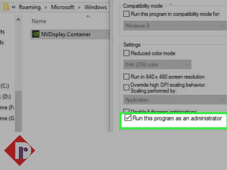Screen dimensions: 227x170
Task: Open the 8-bit (256) color dropdown
Action: coord(157,64)
